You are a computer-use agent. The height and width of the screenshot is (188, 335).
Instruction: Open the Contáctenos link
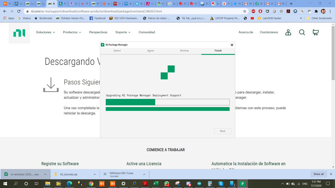[x=269, y=32]
